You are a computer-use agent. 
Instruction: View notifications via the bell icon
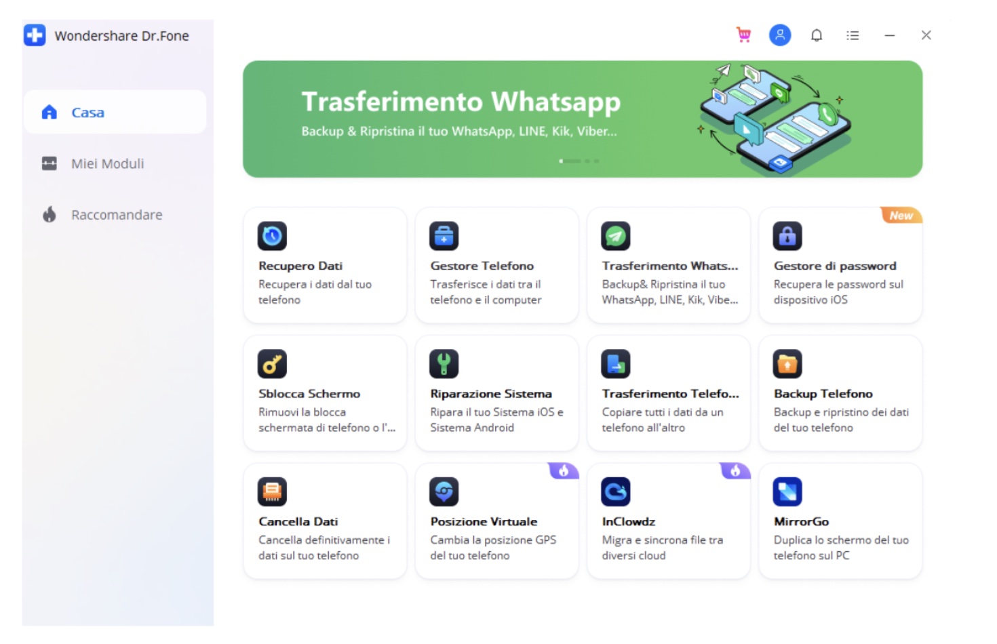point(817,35)
